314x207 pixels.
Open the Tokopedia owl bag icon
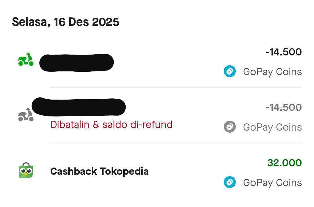pos(26,171)
